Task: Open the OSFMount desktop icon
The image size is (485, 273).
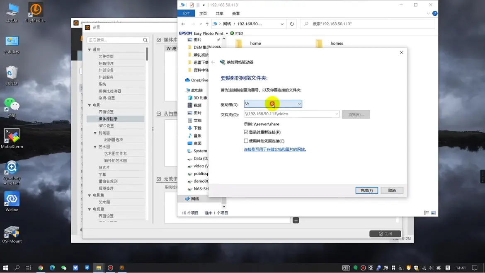Action: pyautogui.click(x=12, y=234)
